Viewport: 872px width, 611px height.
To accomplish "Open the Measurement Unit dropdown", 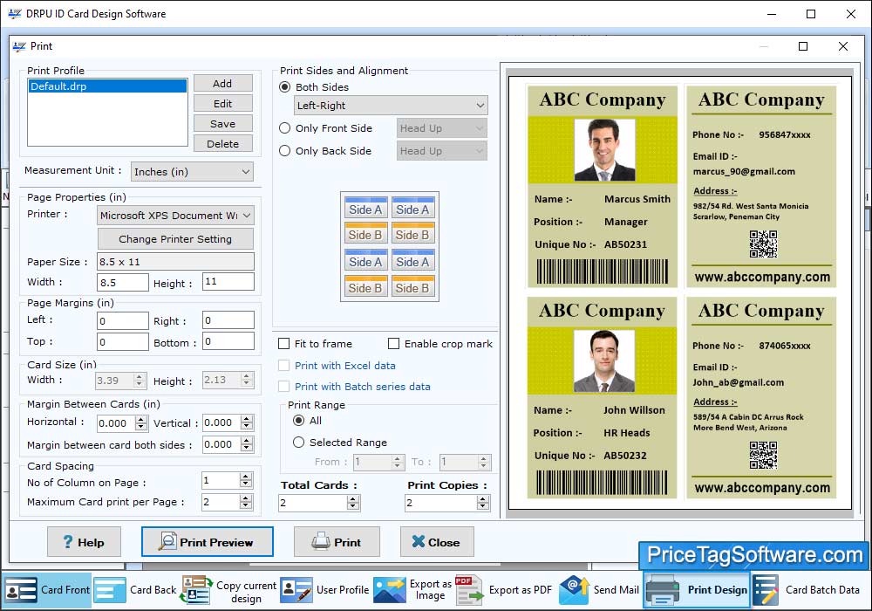I will (x=192, y=171).
